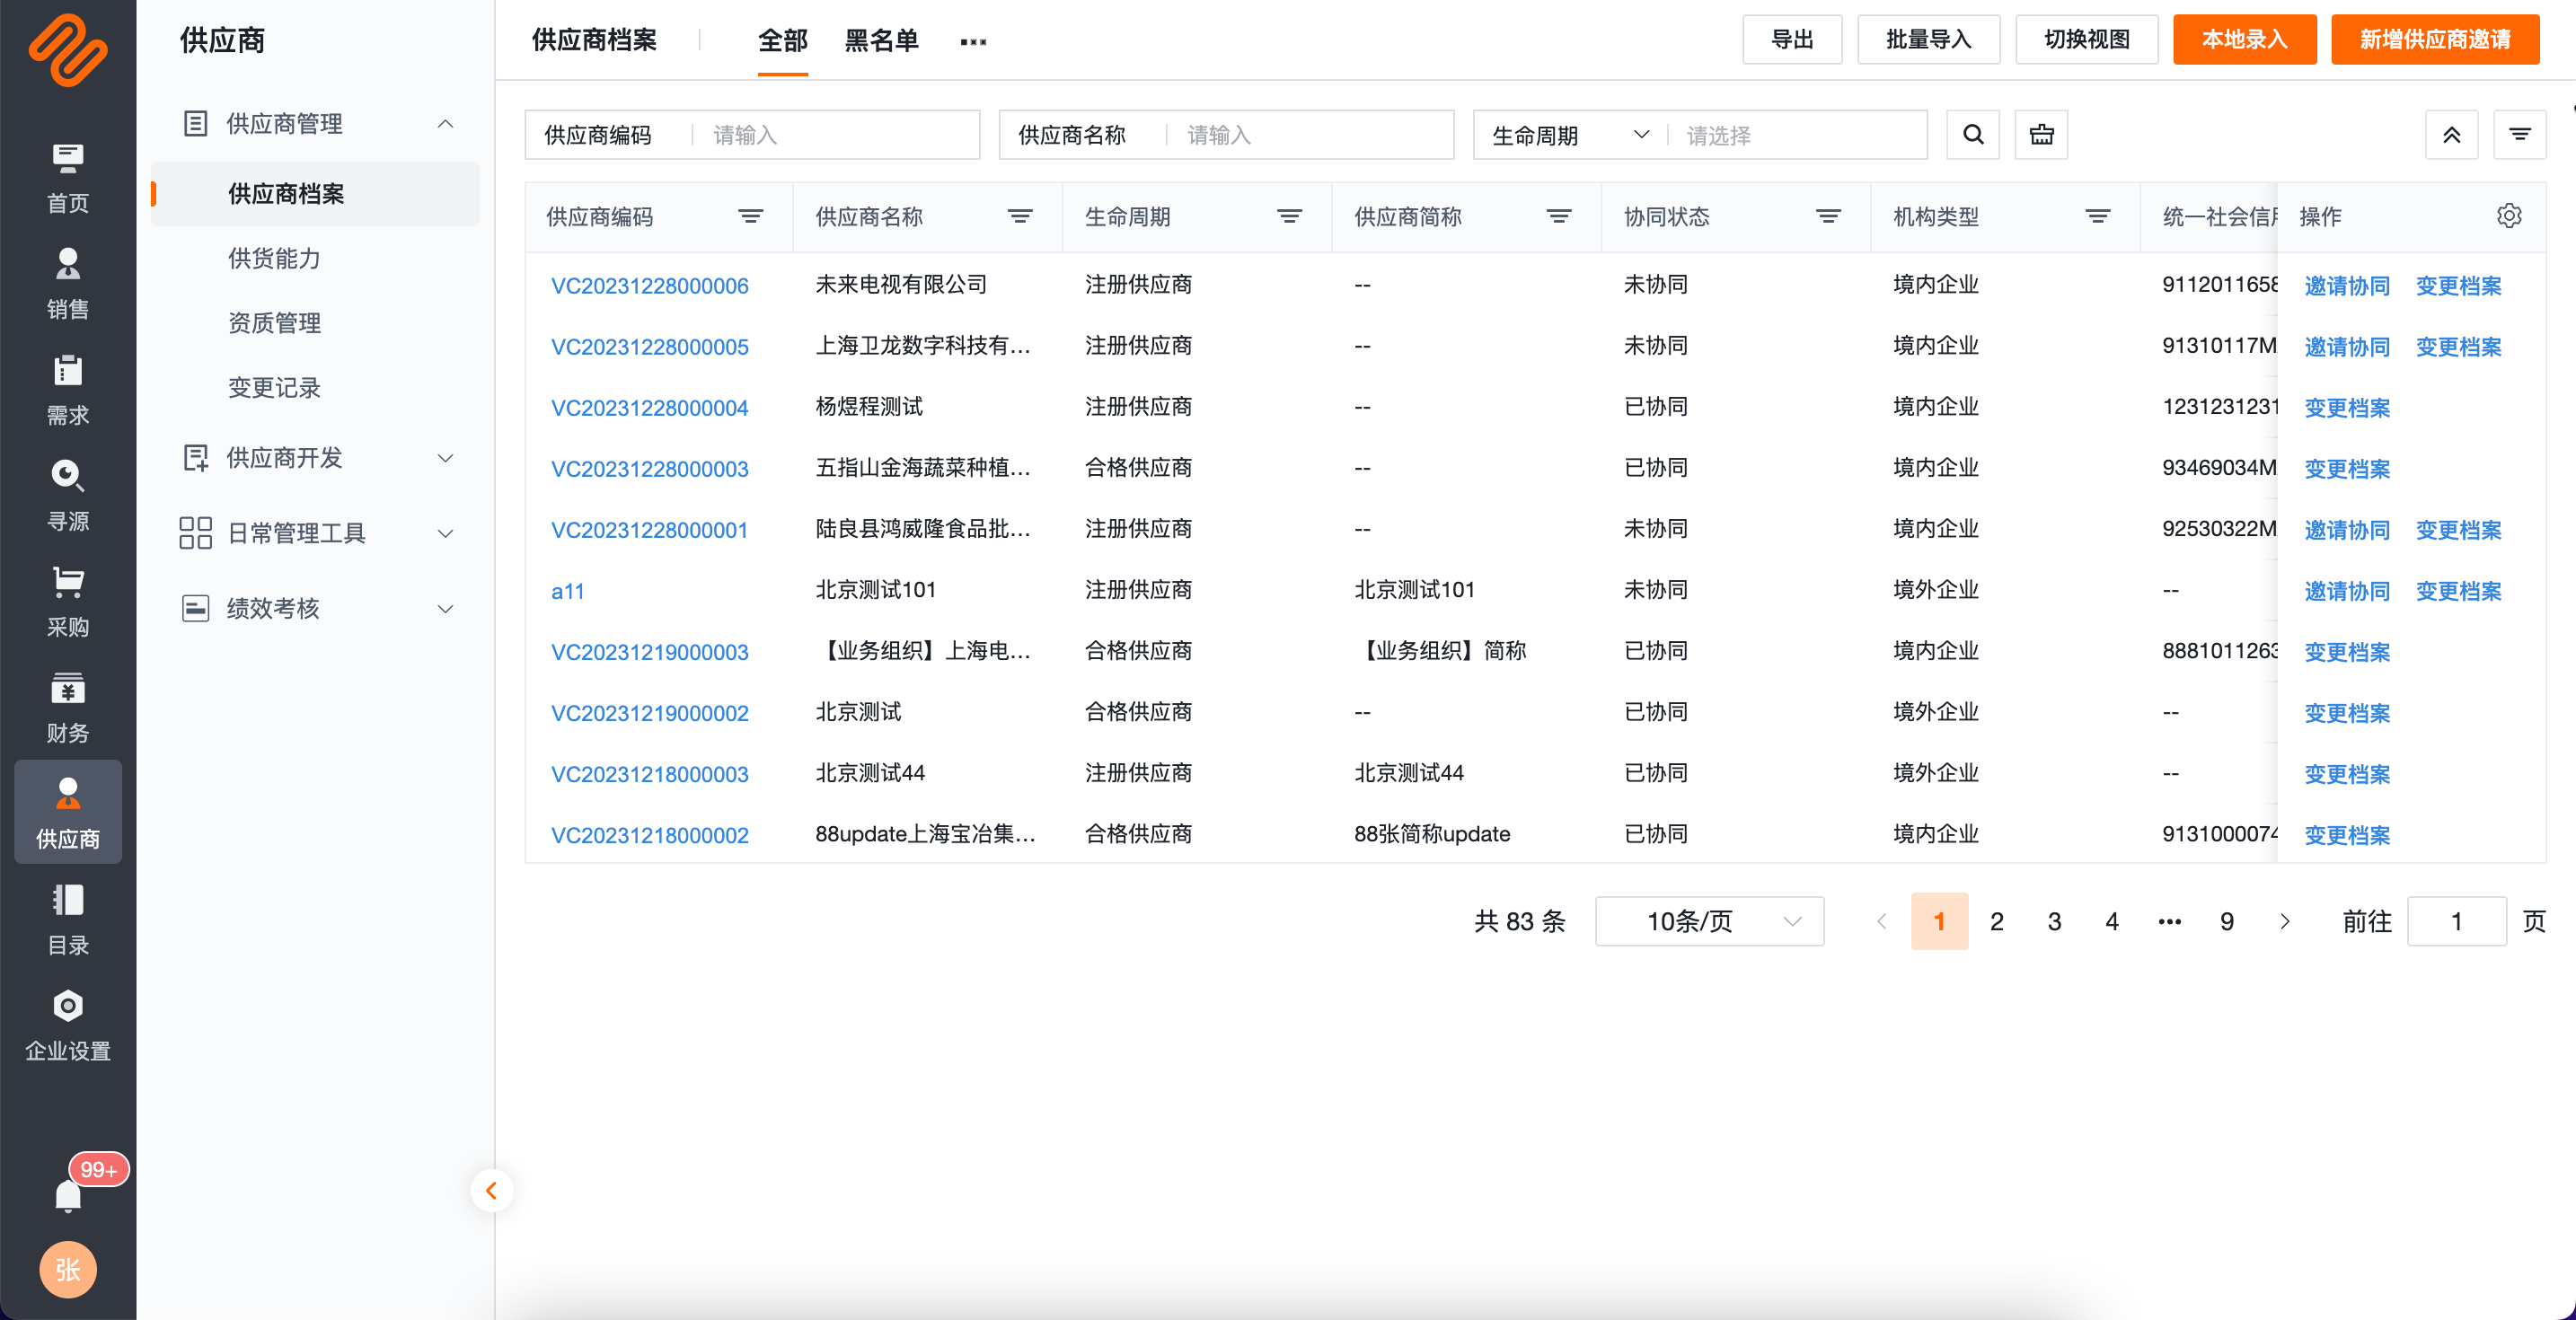Click the clear filters icon
Image resolution: width=2576 pixels, height=1320 pixels.
click(x=2041, y=135)
